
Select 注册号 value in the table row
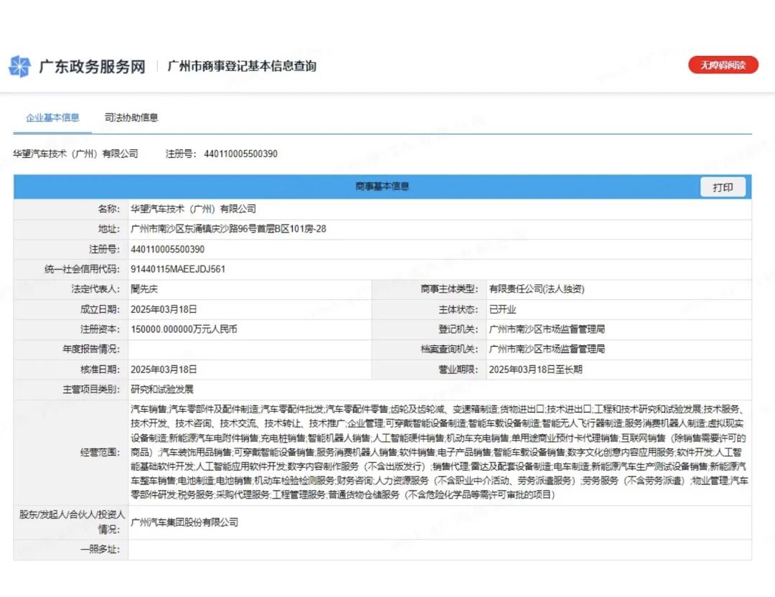tap(167, 249)
